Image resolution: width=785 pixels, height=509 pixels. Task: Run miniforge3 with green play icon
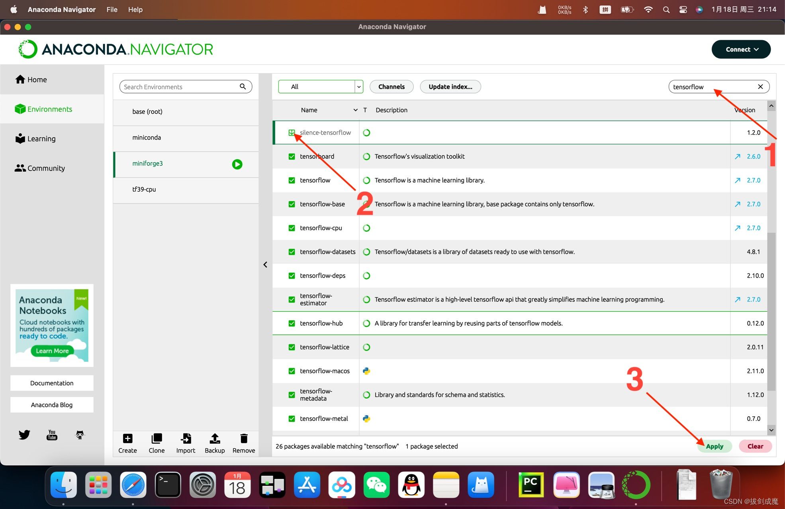pos(237,164)
